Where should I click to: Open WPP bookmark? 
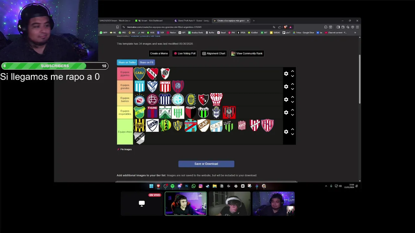(x=103, y=33)
